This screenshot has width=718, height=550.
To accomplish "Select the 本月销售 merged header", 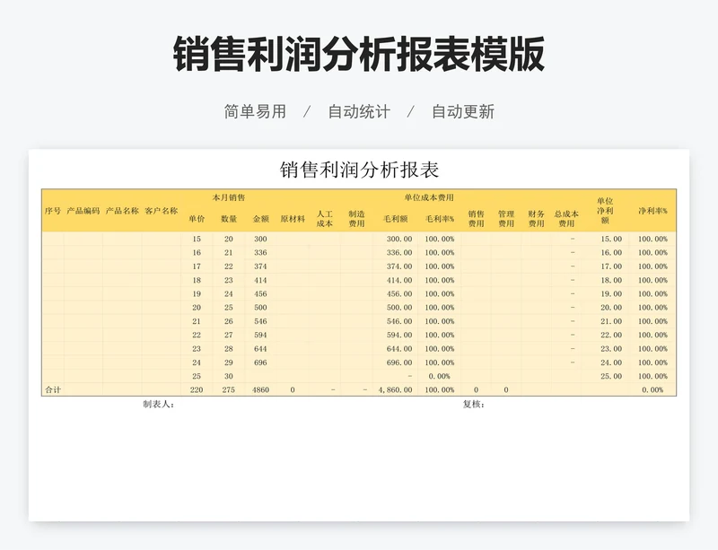I will [x=229, y=197].
